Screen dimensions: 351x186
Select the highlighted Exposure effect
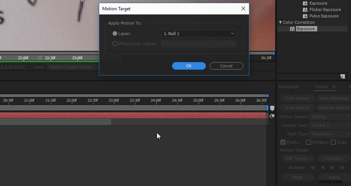click(306, 29)
